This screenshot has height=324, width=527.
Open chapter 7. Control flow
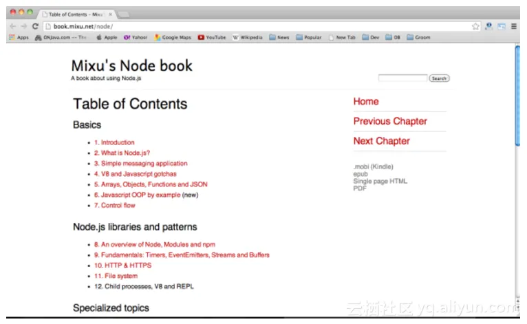pos(115,206)
